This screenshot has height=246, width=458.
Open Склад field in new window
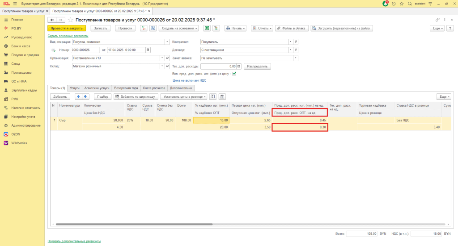coord(167,66)
